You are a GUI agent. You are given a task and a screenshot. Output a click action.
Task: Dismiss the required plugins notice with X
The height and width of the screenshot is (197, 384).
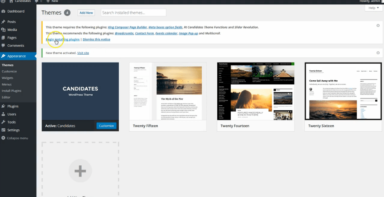[378, 25]
